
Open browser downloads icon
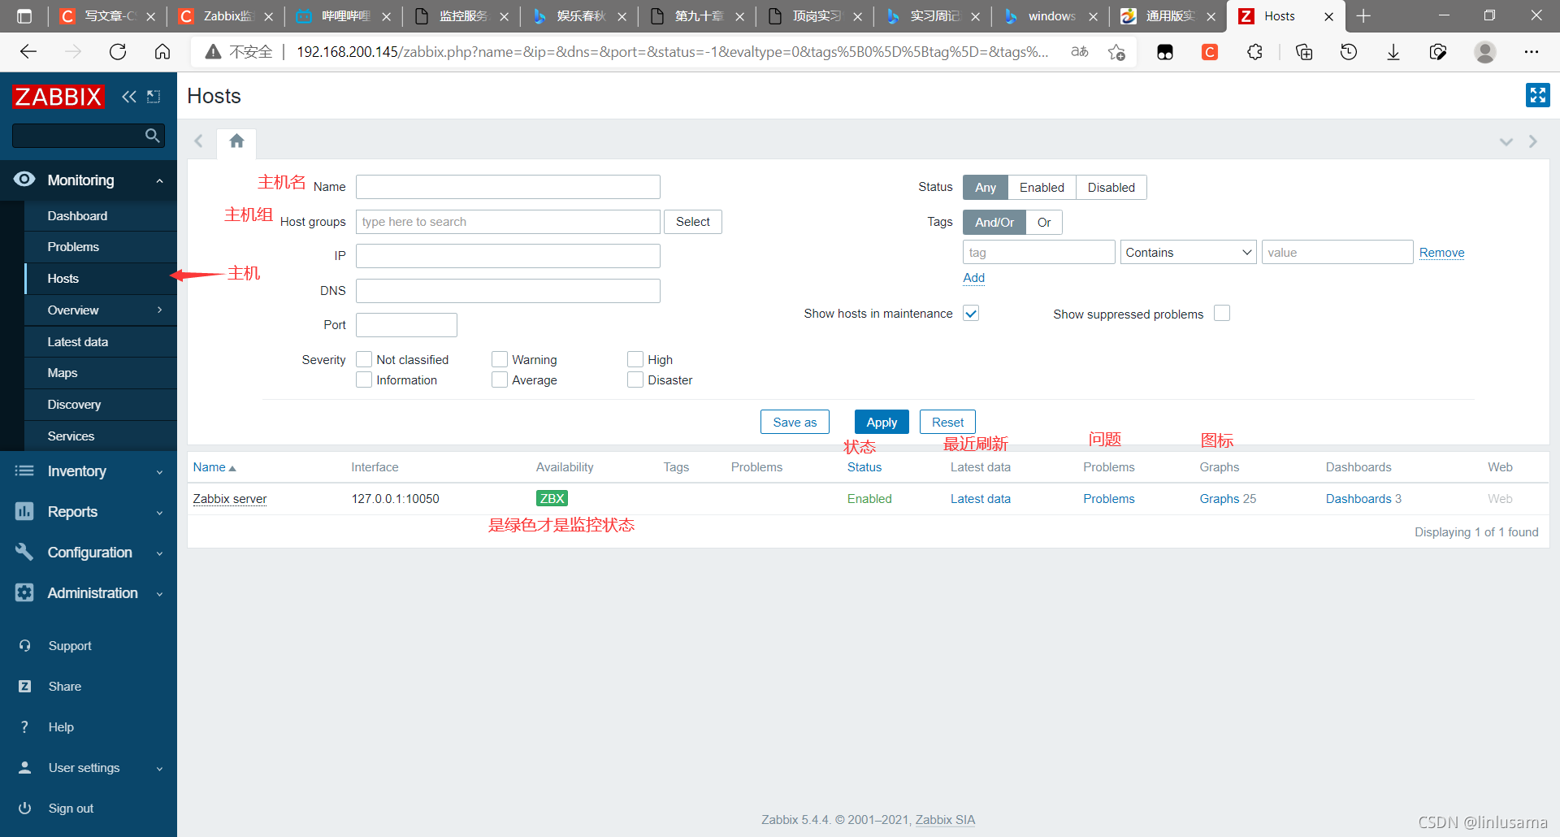coord(1393,52)
